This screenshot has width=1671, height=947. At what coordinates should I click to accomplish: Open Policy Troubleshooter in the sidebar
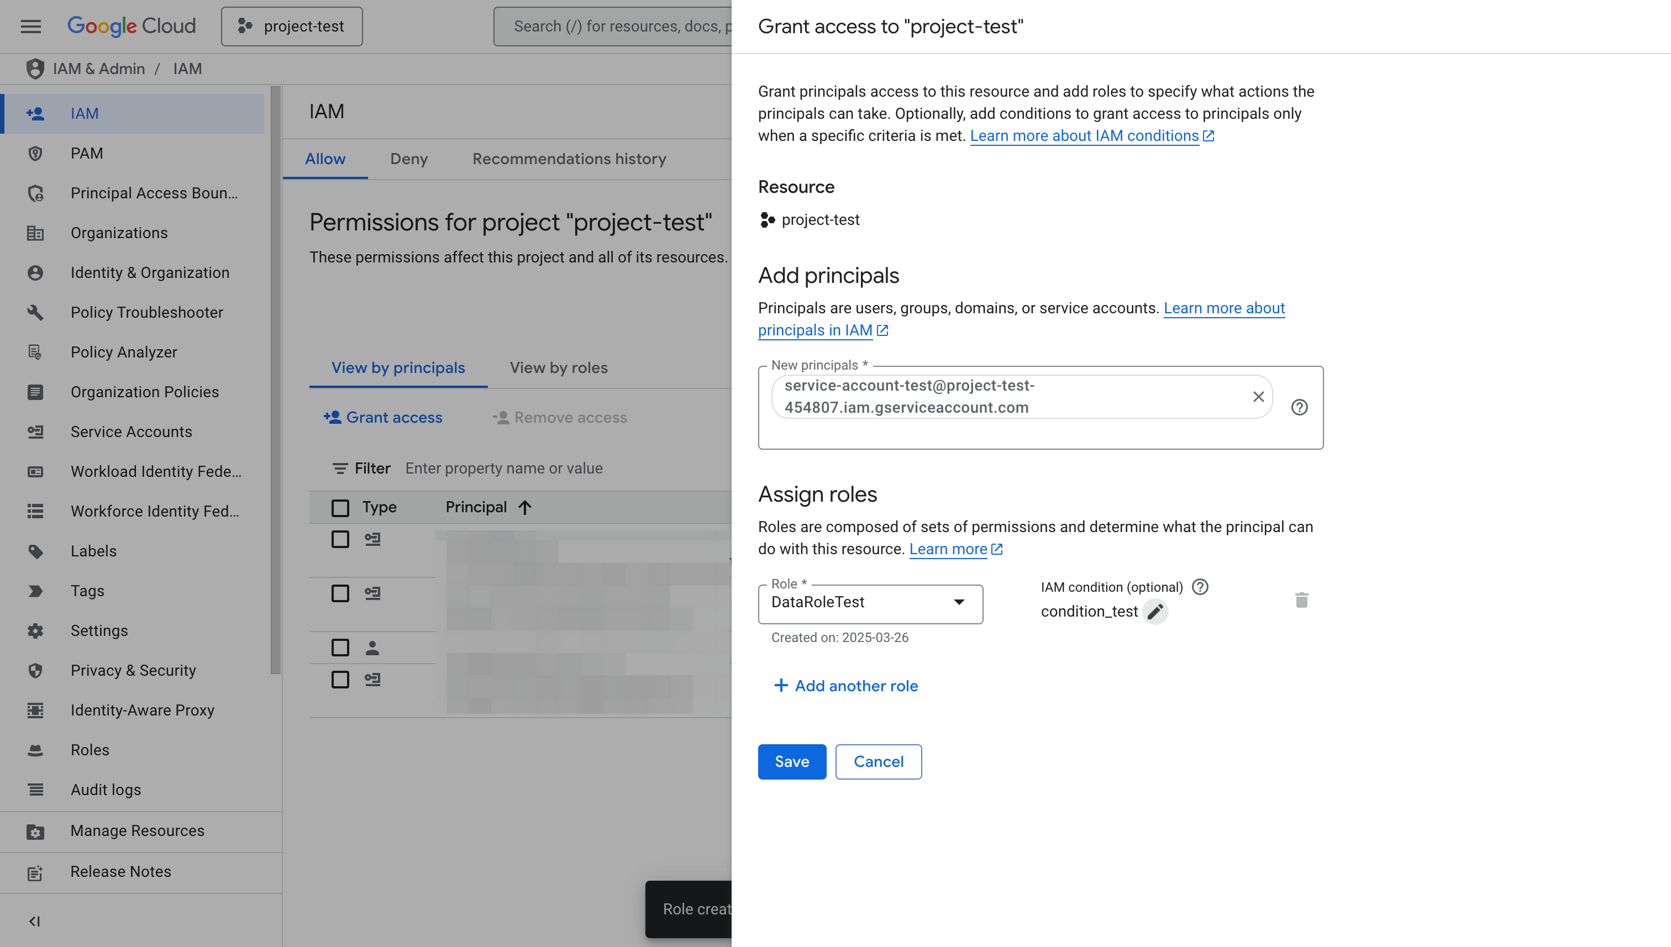click(x=146, y=312)
